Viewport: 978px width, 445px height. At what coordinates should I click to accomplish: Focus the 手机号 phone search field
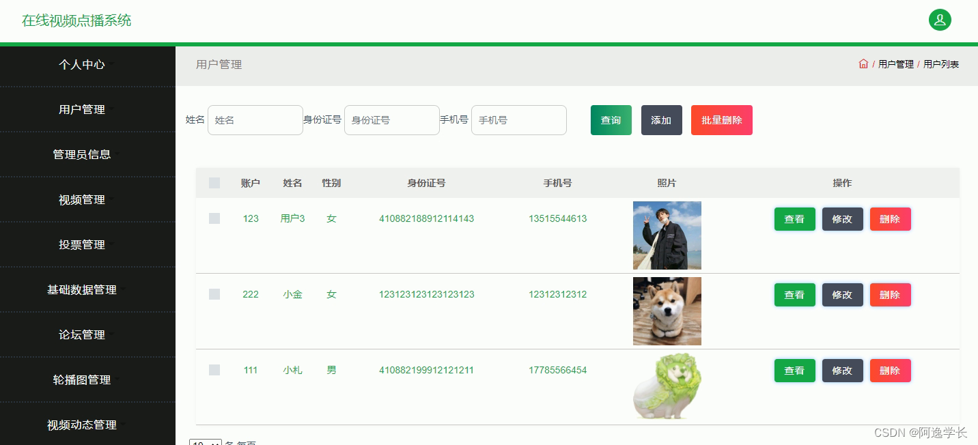[x=519, y=120]
